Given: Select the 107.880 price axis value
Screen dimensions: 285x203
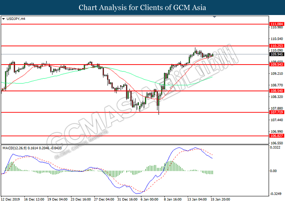Looking at the screenshot, I should 277,108.
